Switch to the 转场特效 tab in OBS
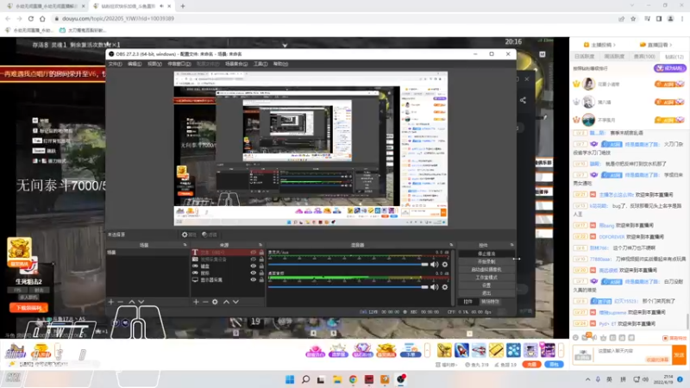Image resolution: width=690 pixels, height=388 pixels. (x=490, y=302)
